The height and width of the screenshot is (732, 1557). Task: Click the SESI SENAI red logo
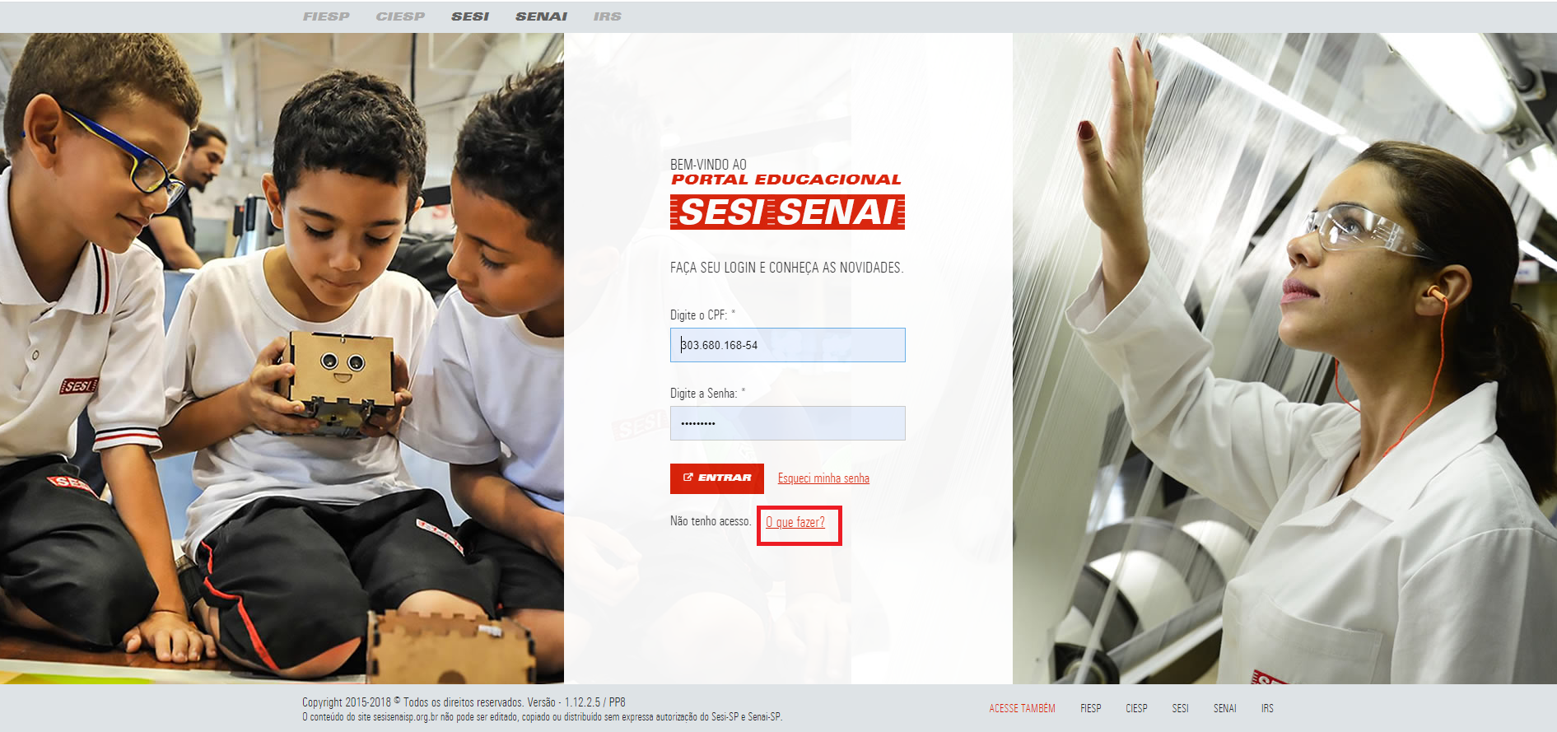pyautogui.click(x=787, y=212)
